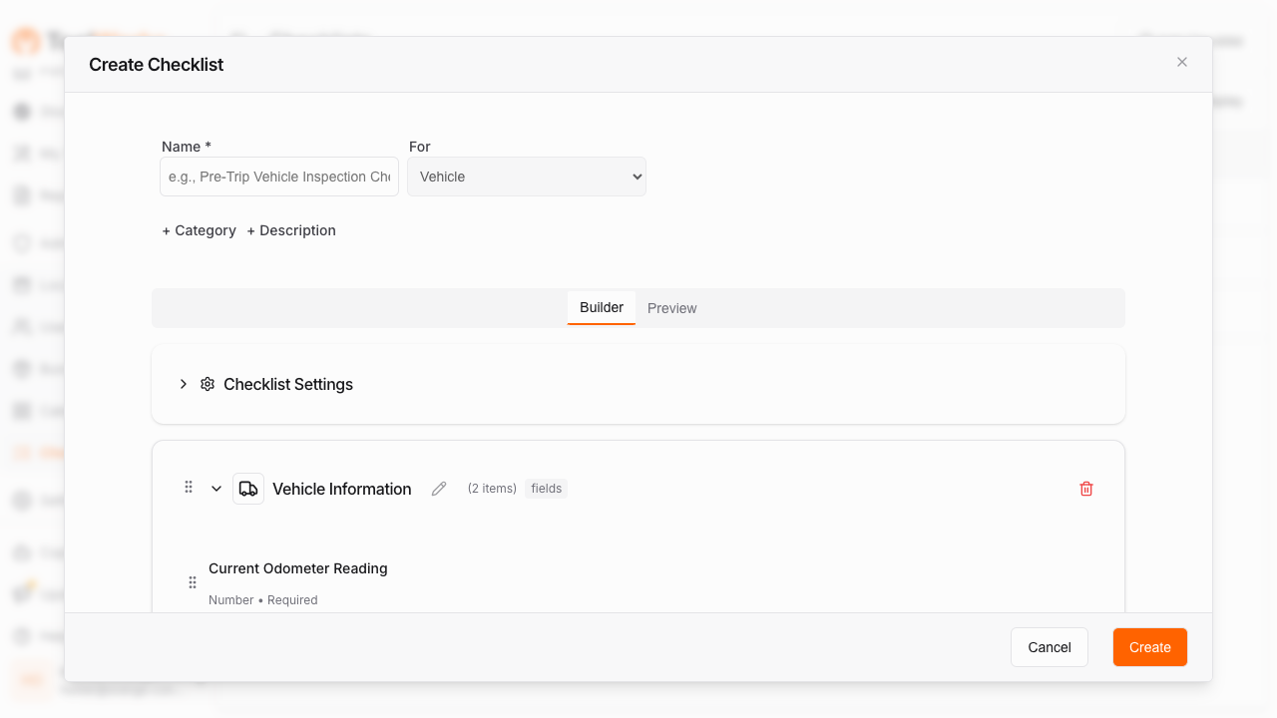The width and height of the screenshot is (1277, 718).
Task: Click the gear icon beside Checklist Settings
Action: pos(208,384)
